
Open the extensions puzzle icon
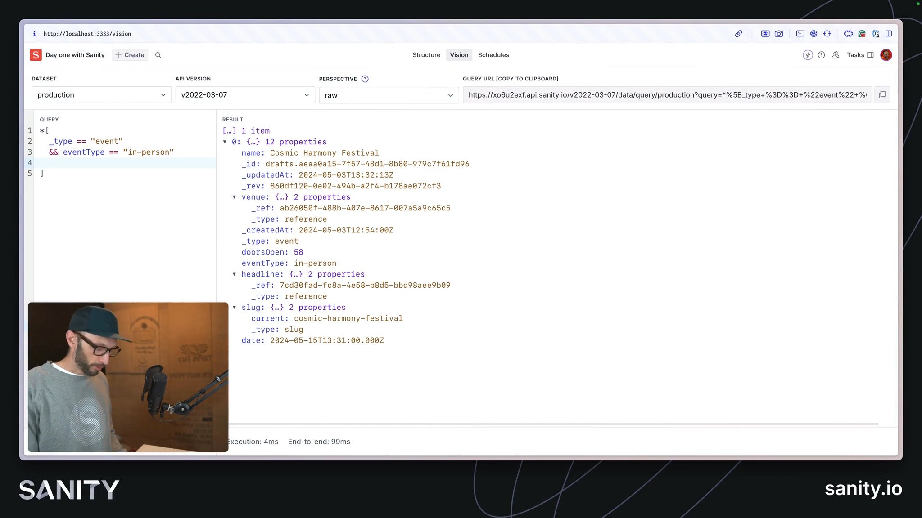click(x=849, y=34)
